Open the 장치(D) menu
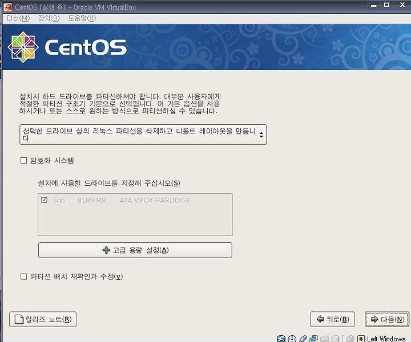411x342 pixels. point(49,18)
